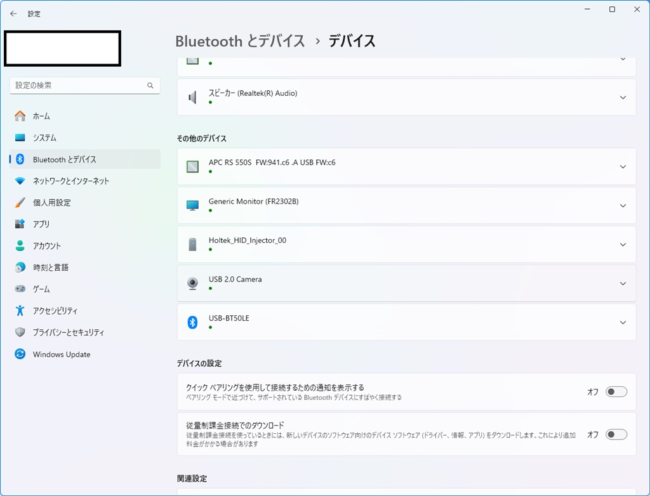This screenshot has height=496, width=650.
Task: Click the network Wi-Fi icon in sidebar
Action: 20,181
